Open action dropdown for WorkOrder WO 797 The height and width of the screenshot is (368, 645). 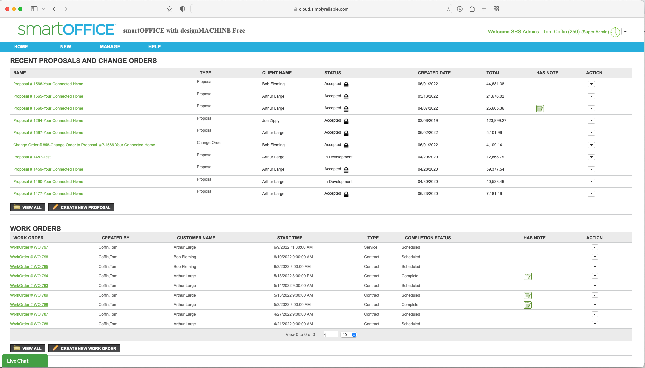click(595, 247)
